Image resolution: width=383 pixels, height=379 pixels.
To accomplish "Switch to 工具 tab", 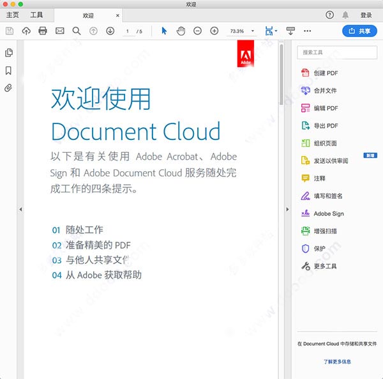I will 36,15.
